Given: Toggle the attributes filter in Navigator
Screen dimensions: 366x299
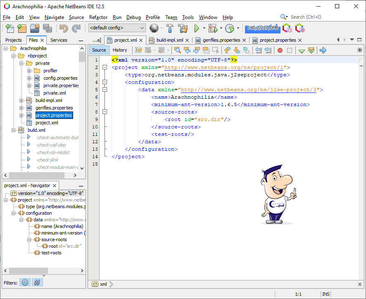Looking at the screenshot, I should [x=25, y=282].
